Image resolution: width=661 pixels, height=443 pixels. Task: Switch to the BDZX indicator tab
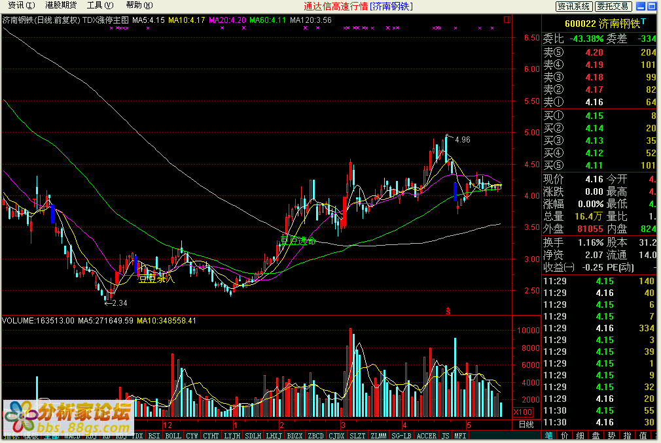pyautogui.click(x=295, y=436)
